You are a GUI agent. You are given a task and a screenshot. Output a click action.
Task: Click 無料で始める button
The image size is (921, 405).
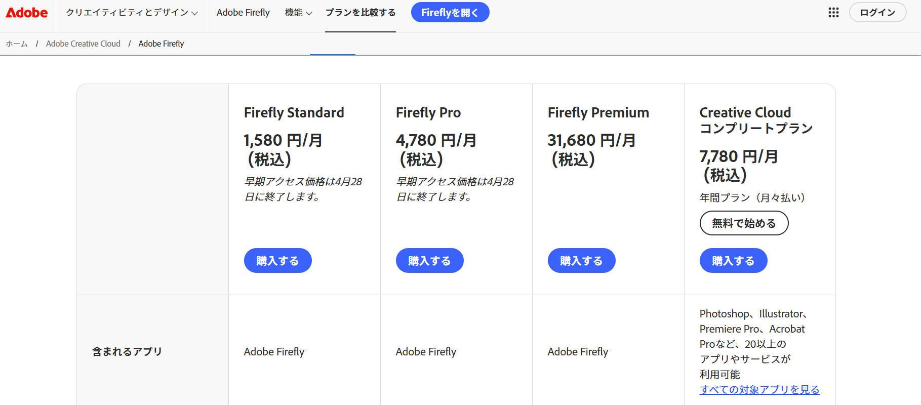744,223
